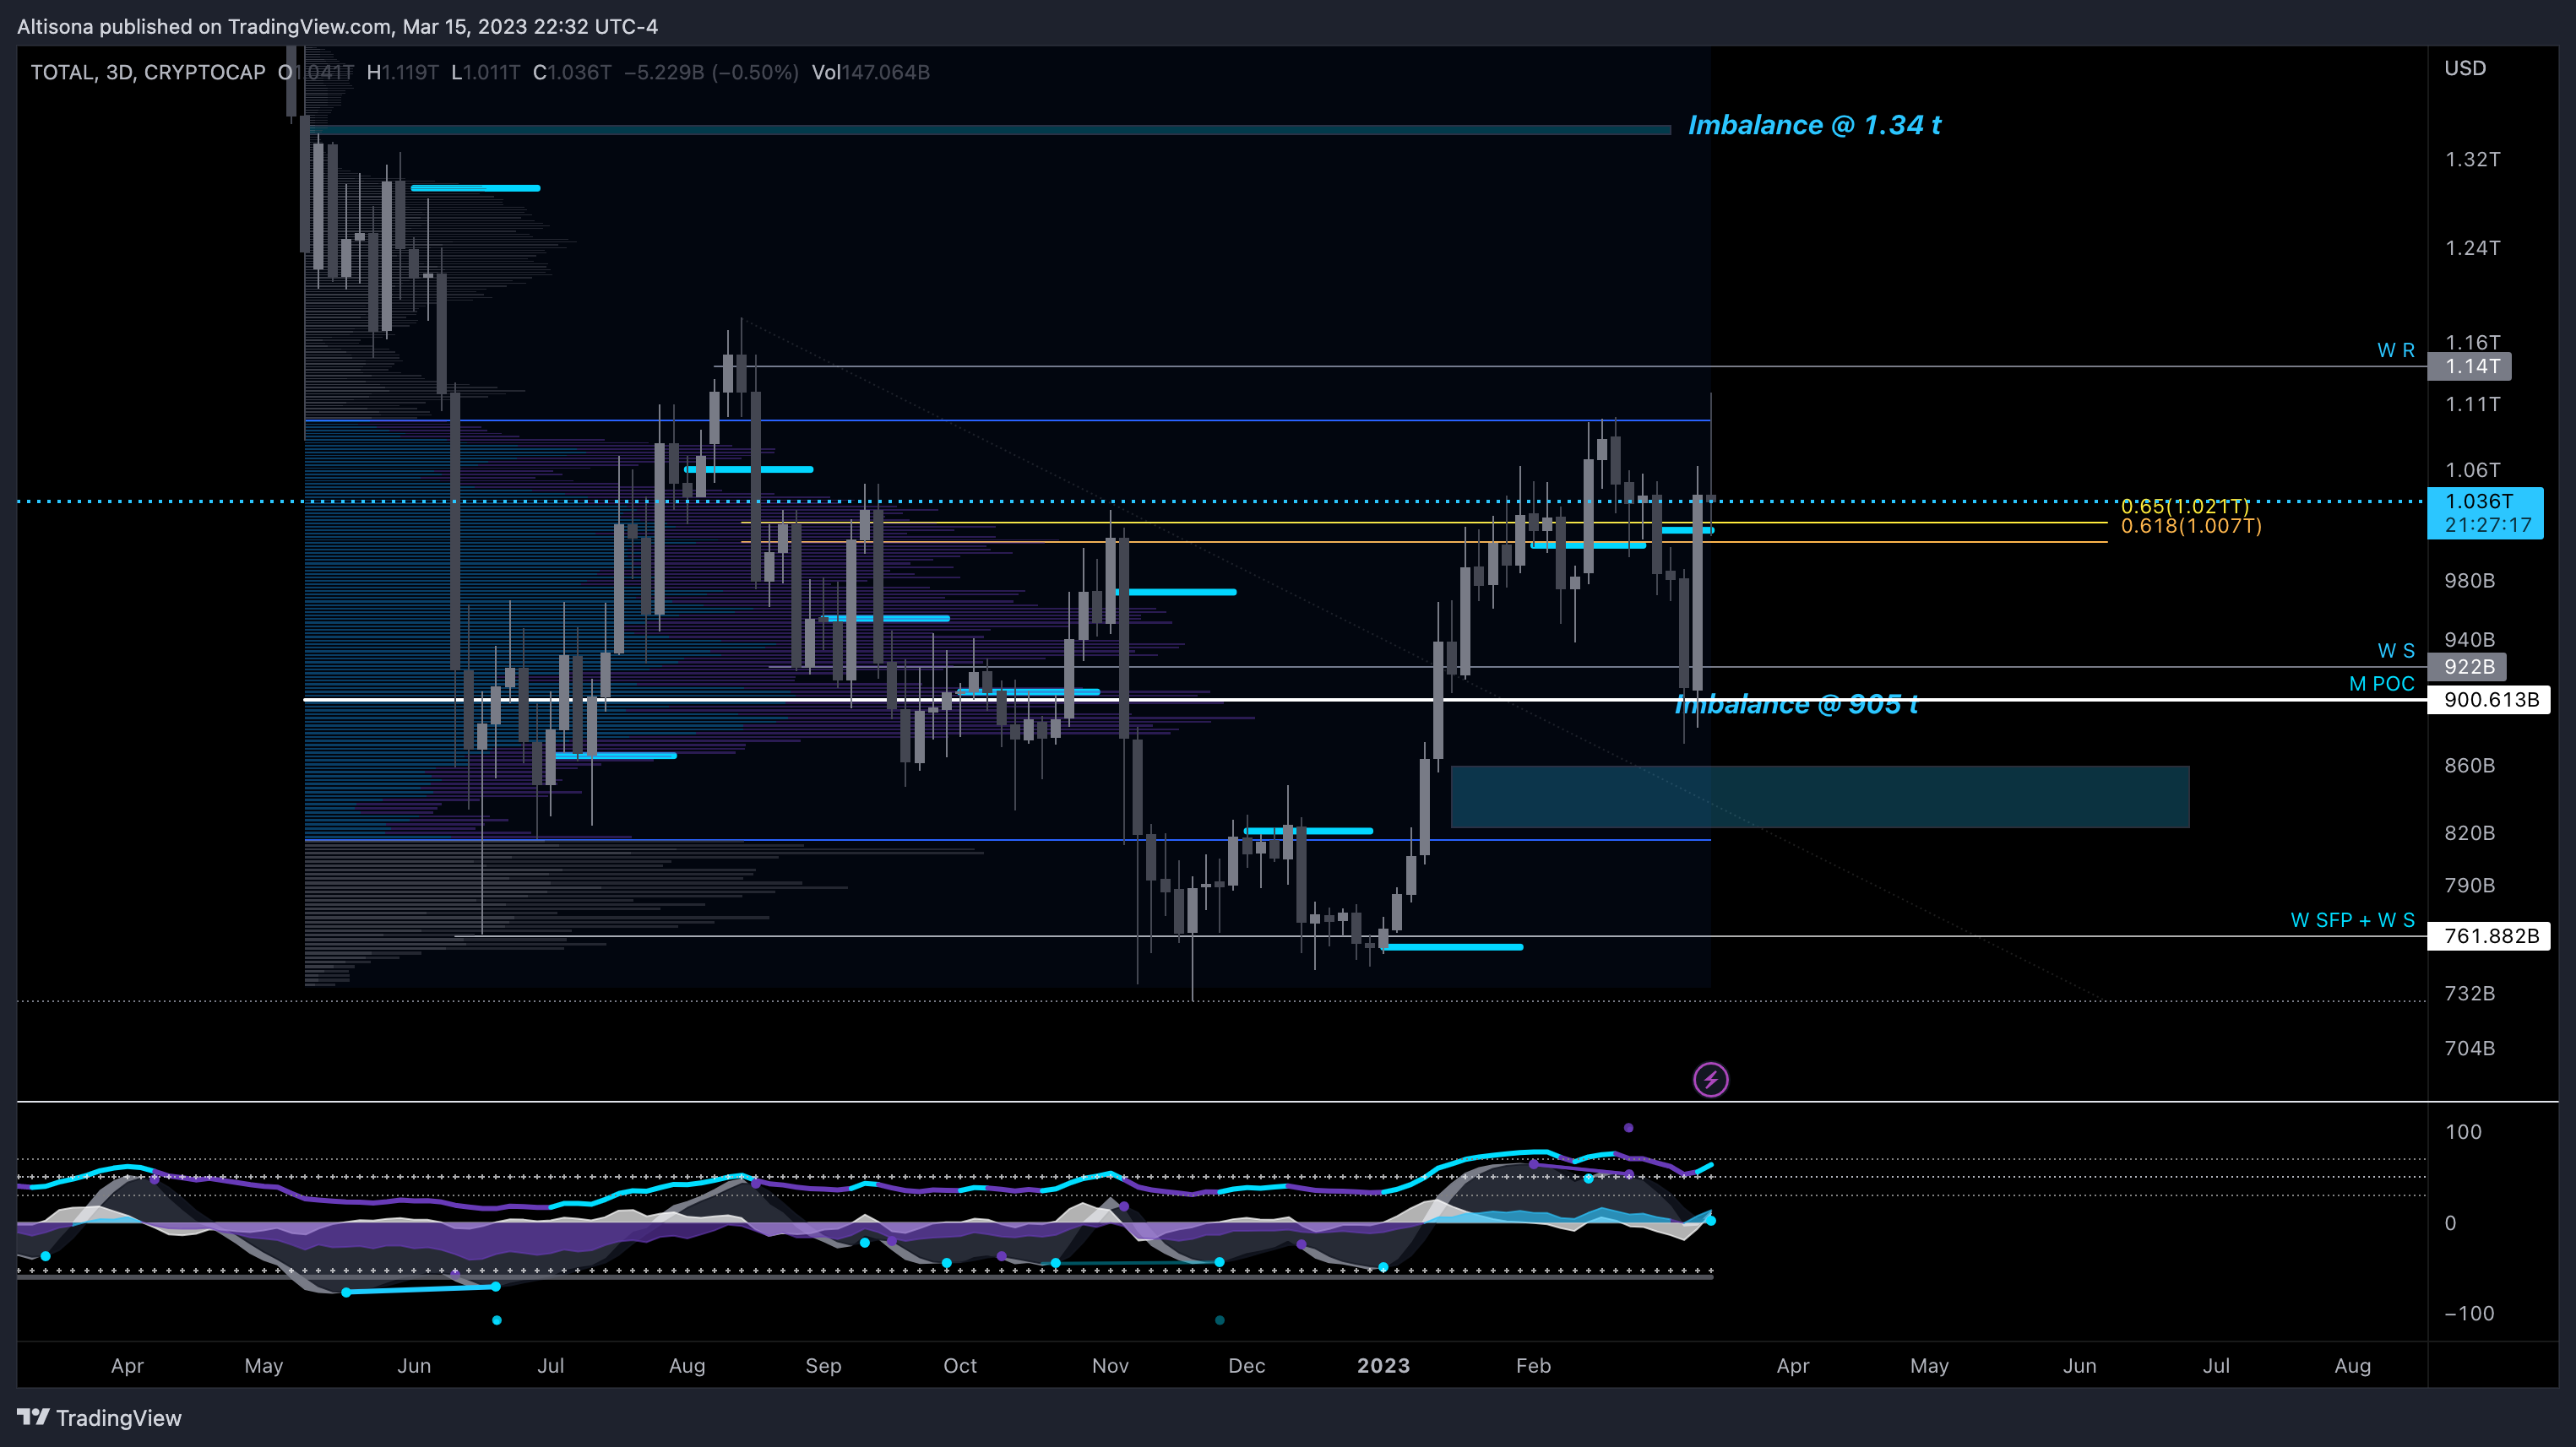Click the Vol 147.064B value
This screenshot has height=1447, width=2576.
[871, 72]
